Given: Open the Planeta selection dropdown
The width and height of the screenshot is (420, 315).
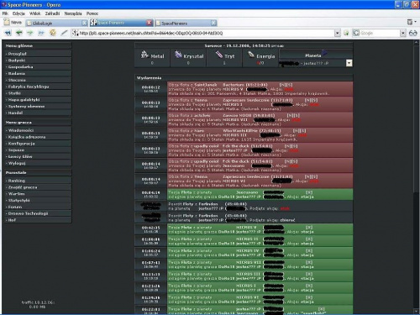Looking at the screenshot, I should [349, 63].
